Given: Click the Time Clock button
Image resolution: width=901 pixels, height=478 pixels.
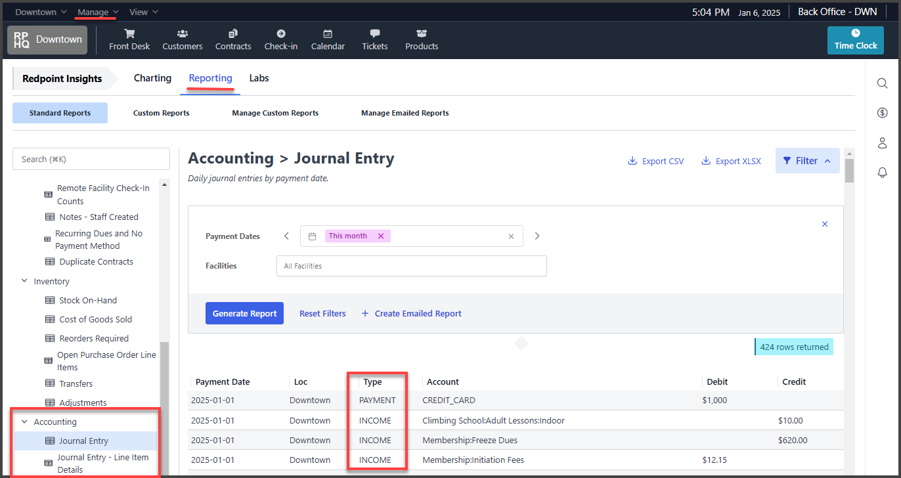Looking at the screenshot, I should [x=856, y=40].
